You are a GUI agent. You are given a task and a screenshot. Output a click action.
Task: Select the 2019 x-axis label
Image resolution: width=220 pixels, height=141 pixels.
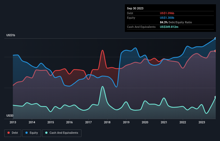pyautogui.click(x=126, y=122)
